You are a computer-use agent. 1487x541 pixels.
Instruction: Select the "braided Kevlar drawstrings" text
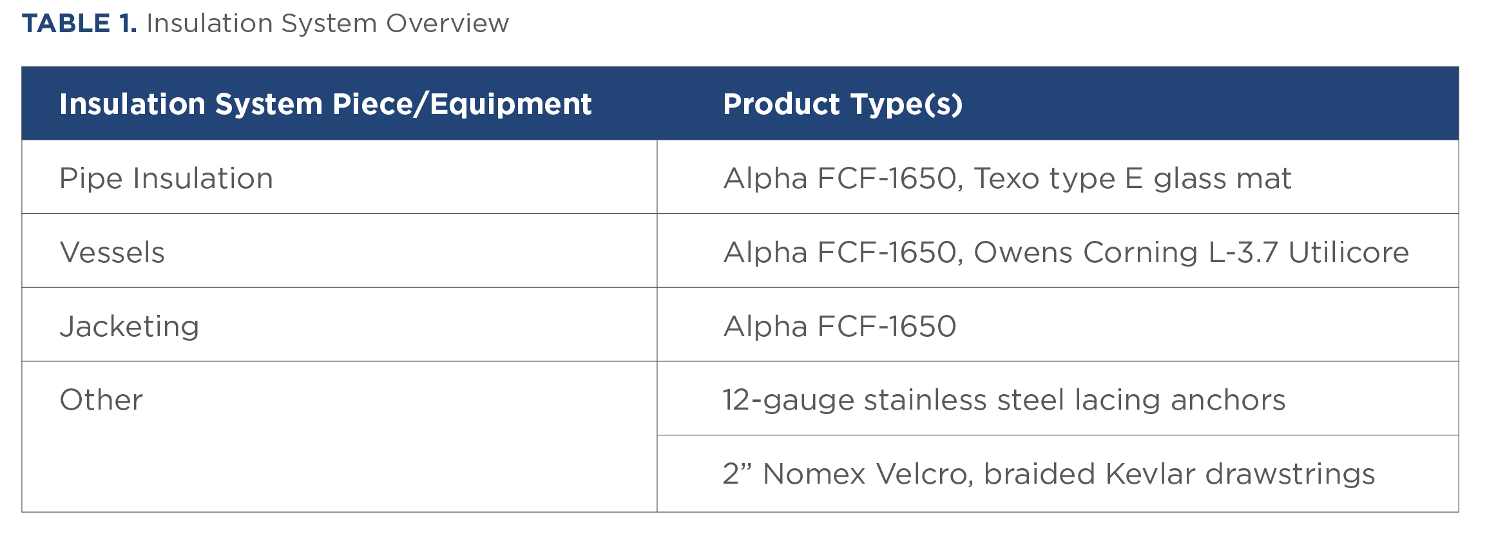[1179, 474]
